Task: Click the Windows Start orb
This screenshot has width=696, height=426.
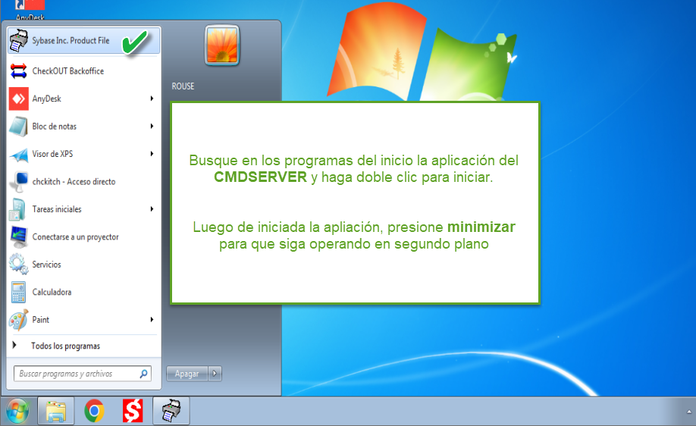Action: (17, 411)
